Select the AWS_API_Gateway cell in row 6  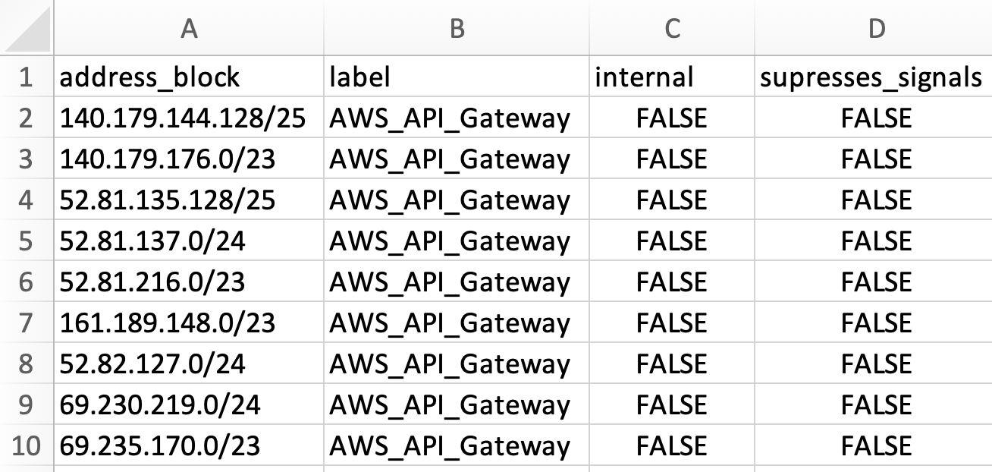(457, 282)
